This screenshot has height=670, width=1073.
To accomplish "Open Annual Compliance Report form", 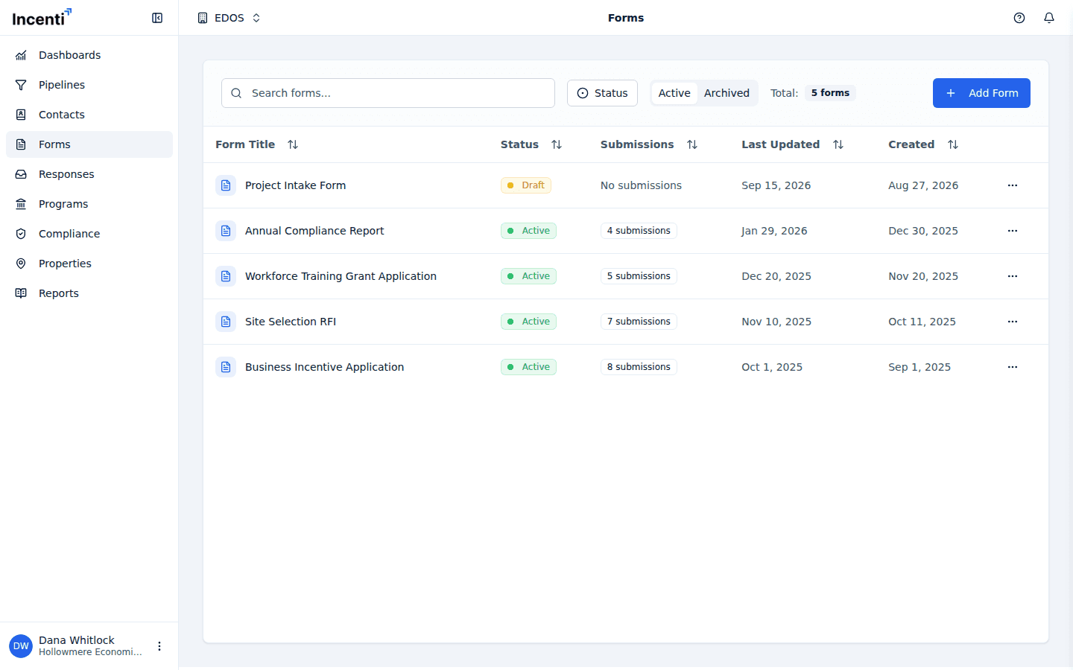I will [x=314, y=231].
